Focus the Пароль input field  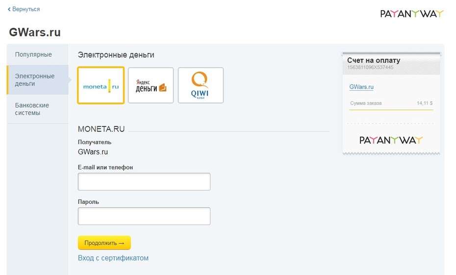tap(144, 216)
